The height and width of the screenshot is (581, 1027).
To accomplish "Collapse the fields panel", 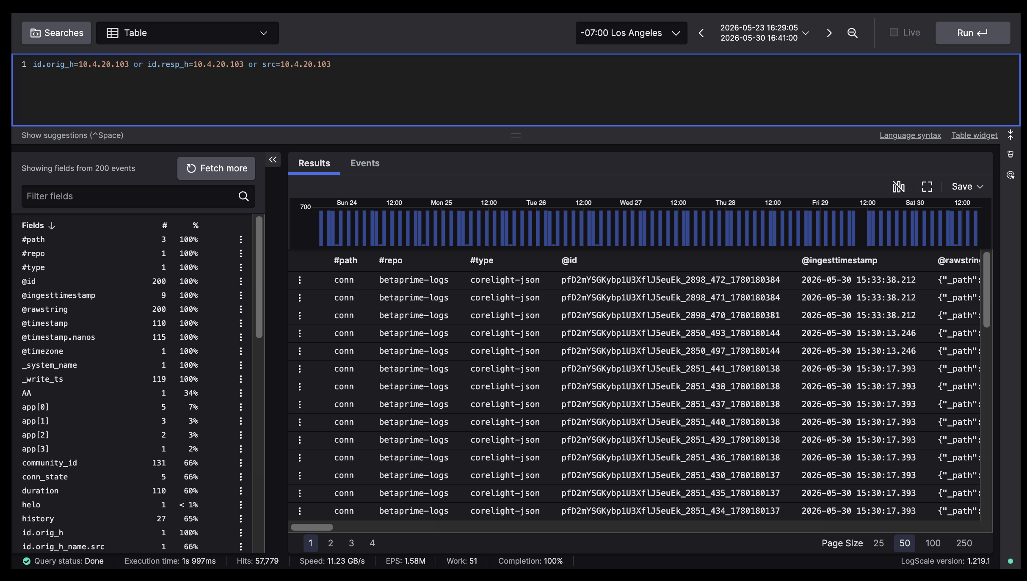I will point(273,160).
